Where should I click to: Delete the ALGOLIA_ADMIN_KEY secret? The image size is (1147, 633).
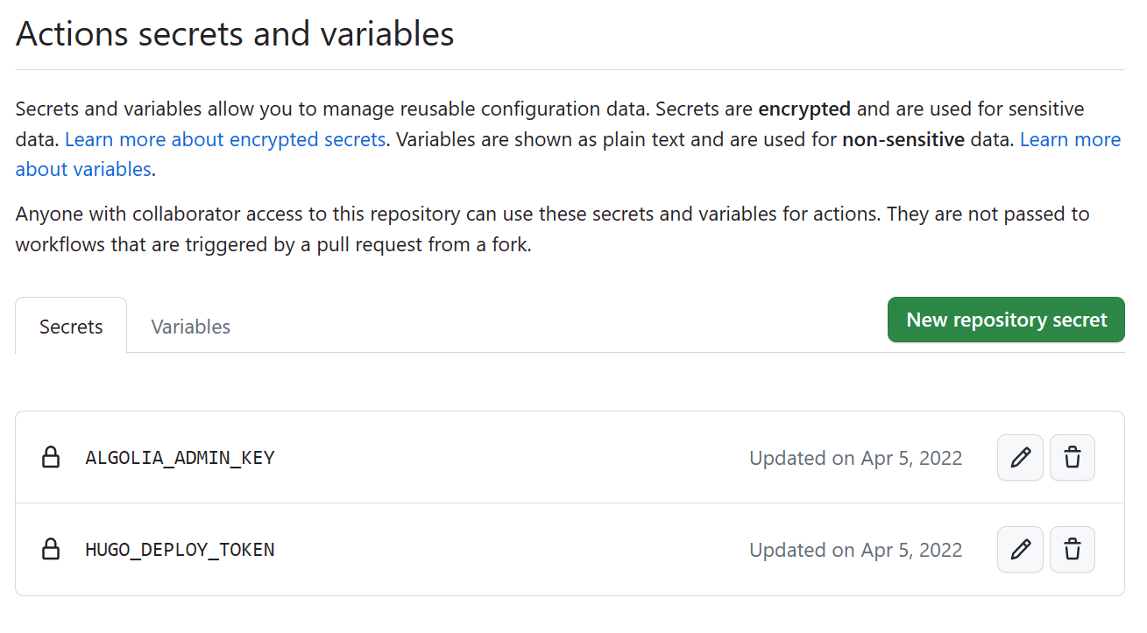(1073, 457)
